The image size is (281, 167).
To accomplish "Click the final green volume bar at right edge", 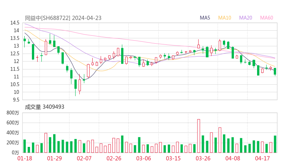I will [x=275, y=144].
